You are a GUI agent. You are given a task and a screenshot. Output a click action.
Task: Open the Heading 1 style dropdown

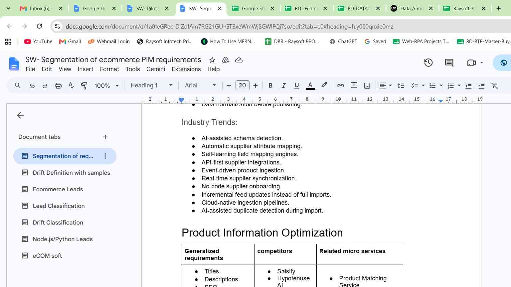pos(151,85)
